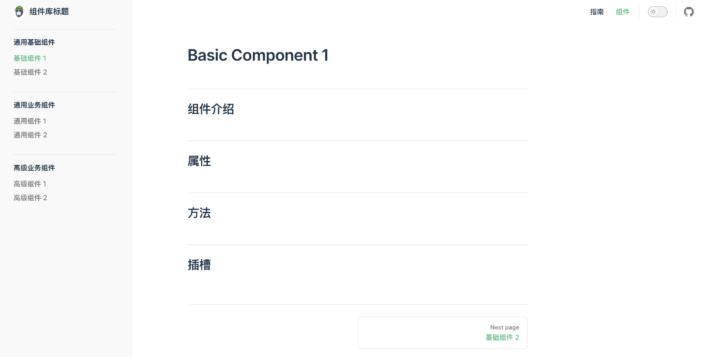Screen dimensions: 713x357
Task: Click 高级组件 2 in the sidebar
Action: [30, 197]
